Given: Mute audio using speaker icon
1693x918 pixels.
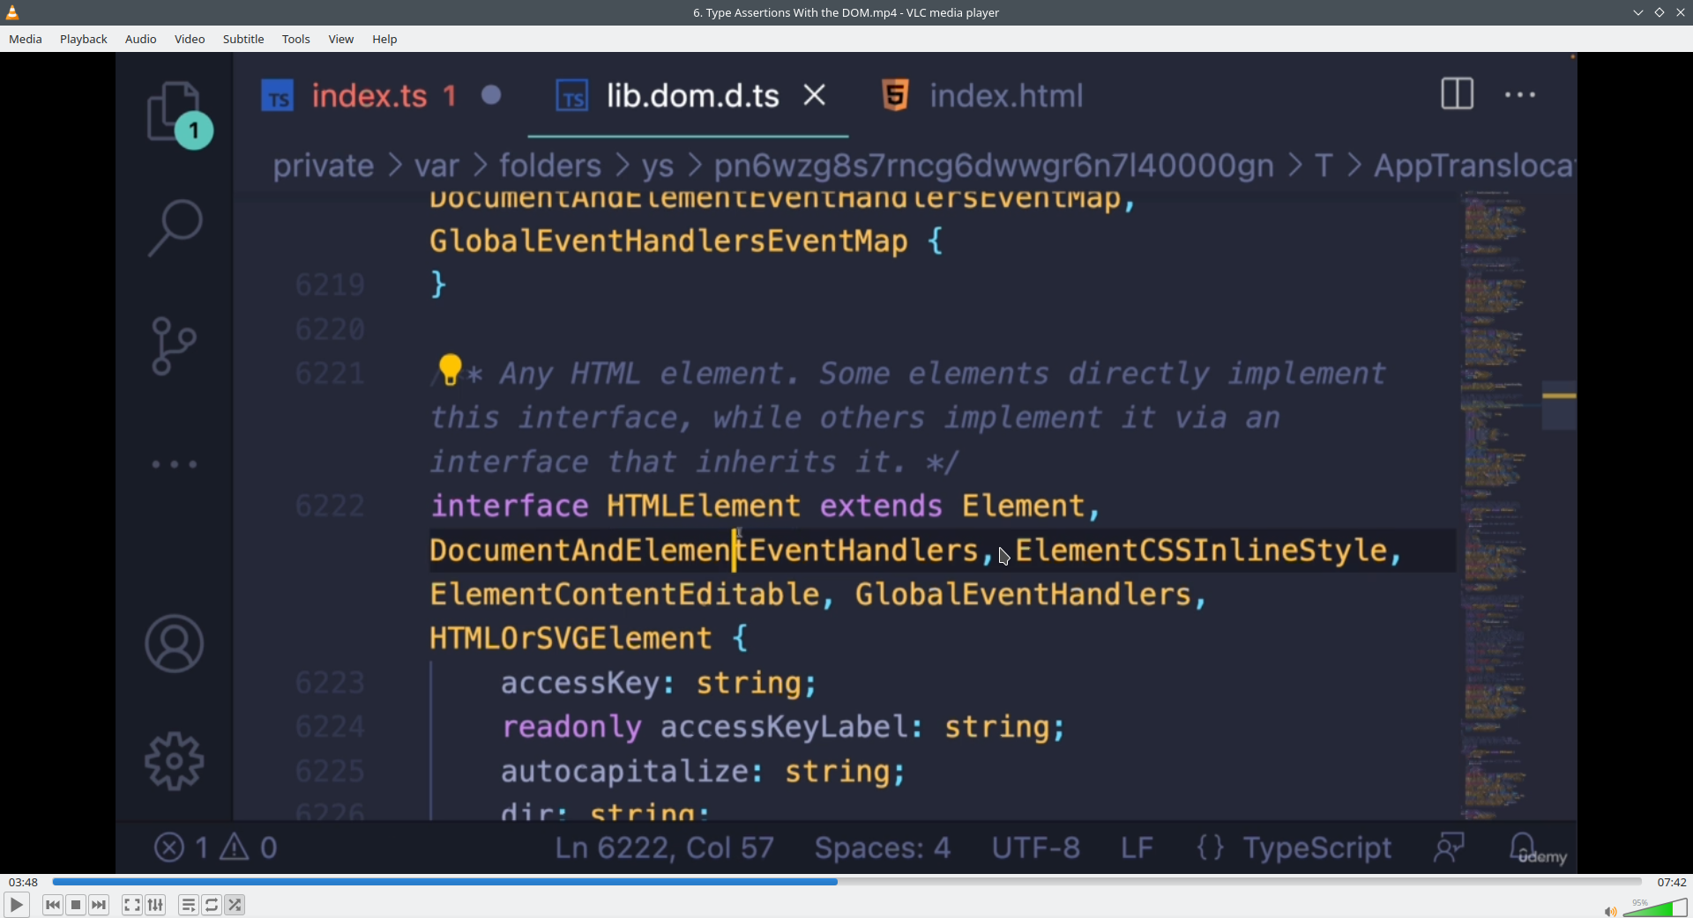Looking at the screenshot, I should point(1609,911).
